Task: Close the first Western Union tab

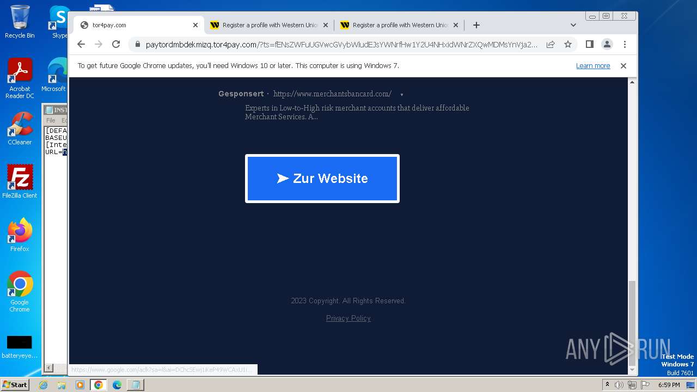Action: click(x=326, y=25)
